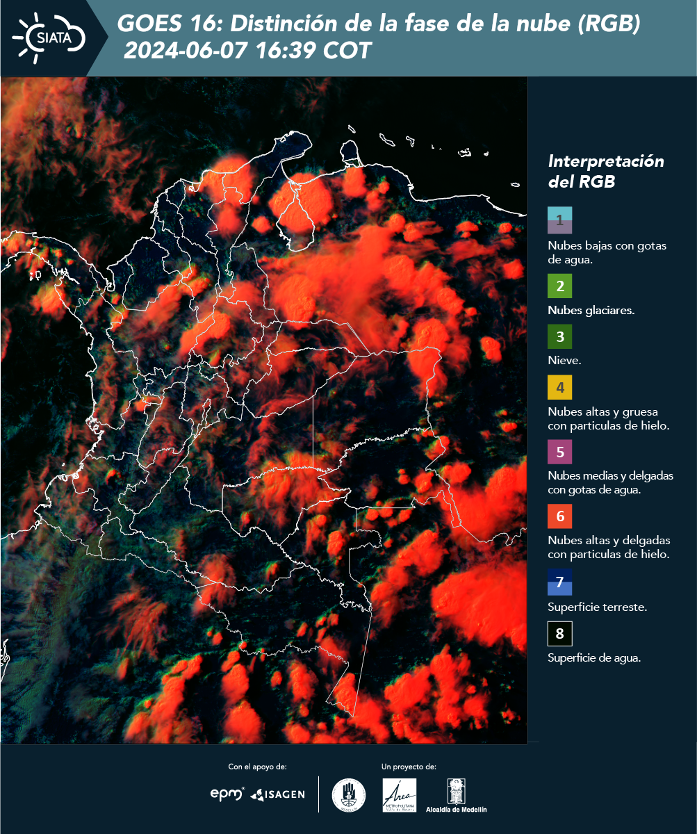Click 'Nubes altas y gruesa con particulas de hielo.'
Image resolution: width=697 pixels, height=834 pixels.
pyautogui.click(x=608, y=418)
